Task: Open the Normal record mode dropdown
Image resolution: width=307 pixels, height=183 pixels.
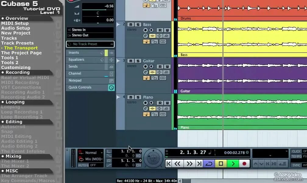Action: 91,152
